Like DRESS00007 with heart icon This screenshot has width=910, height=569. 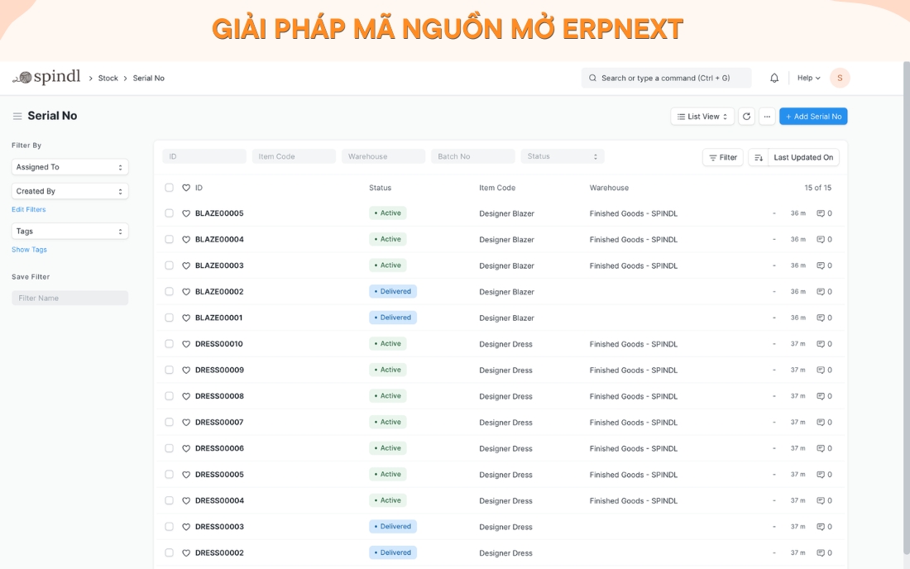click(186, 423)
